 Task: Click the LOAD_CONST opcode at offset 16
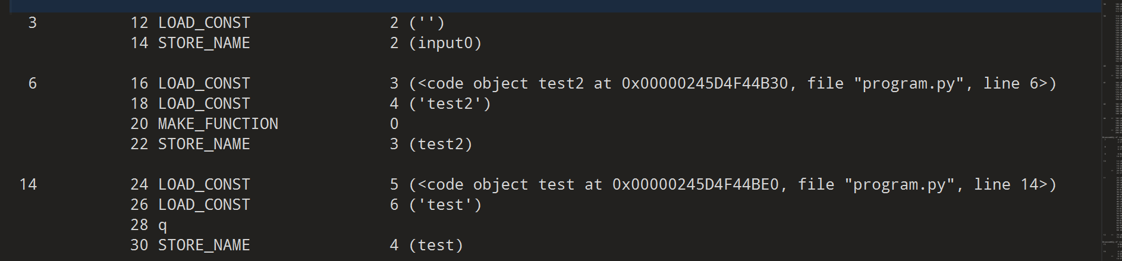click(203, 83)
